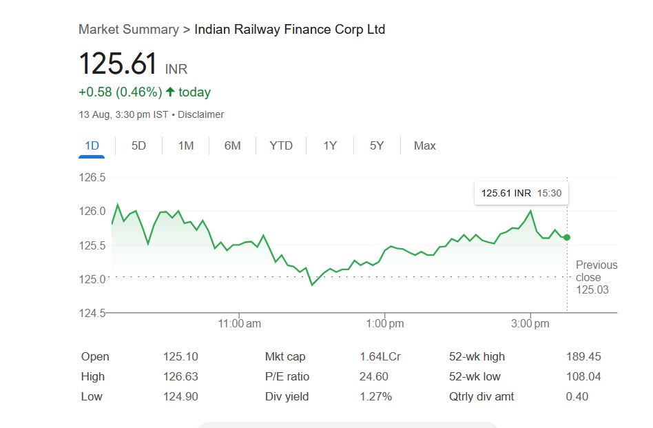Select the YTD chart tab

(x=281, y=145)
